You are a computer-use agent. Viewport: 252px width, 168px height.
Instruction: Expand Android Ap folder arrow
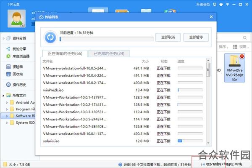tap(7, 103)
